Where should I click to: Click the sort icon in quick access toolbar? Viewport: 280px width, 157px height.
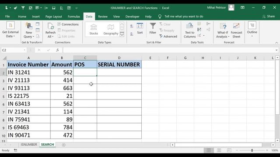pyautogui.click(x=61, y=8)
